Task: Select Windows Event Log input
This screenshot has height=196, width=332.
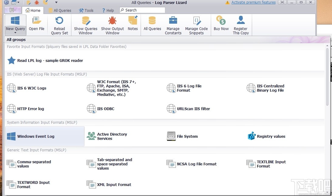Action: point(45,136)
